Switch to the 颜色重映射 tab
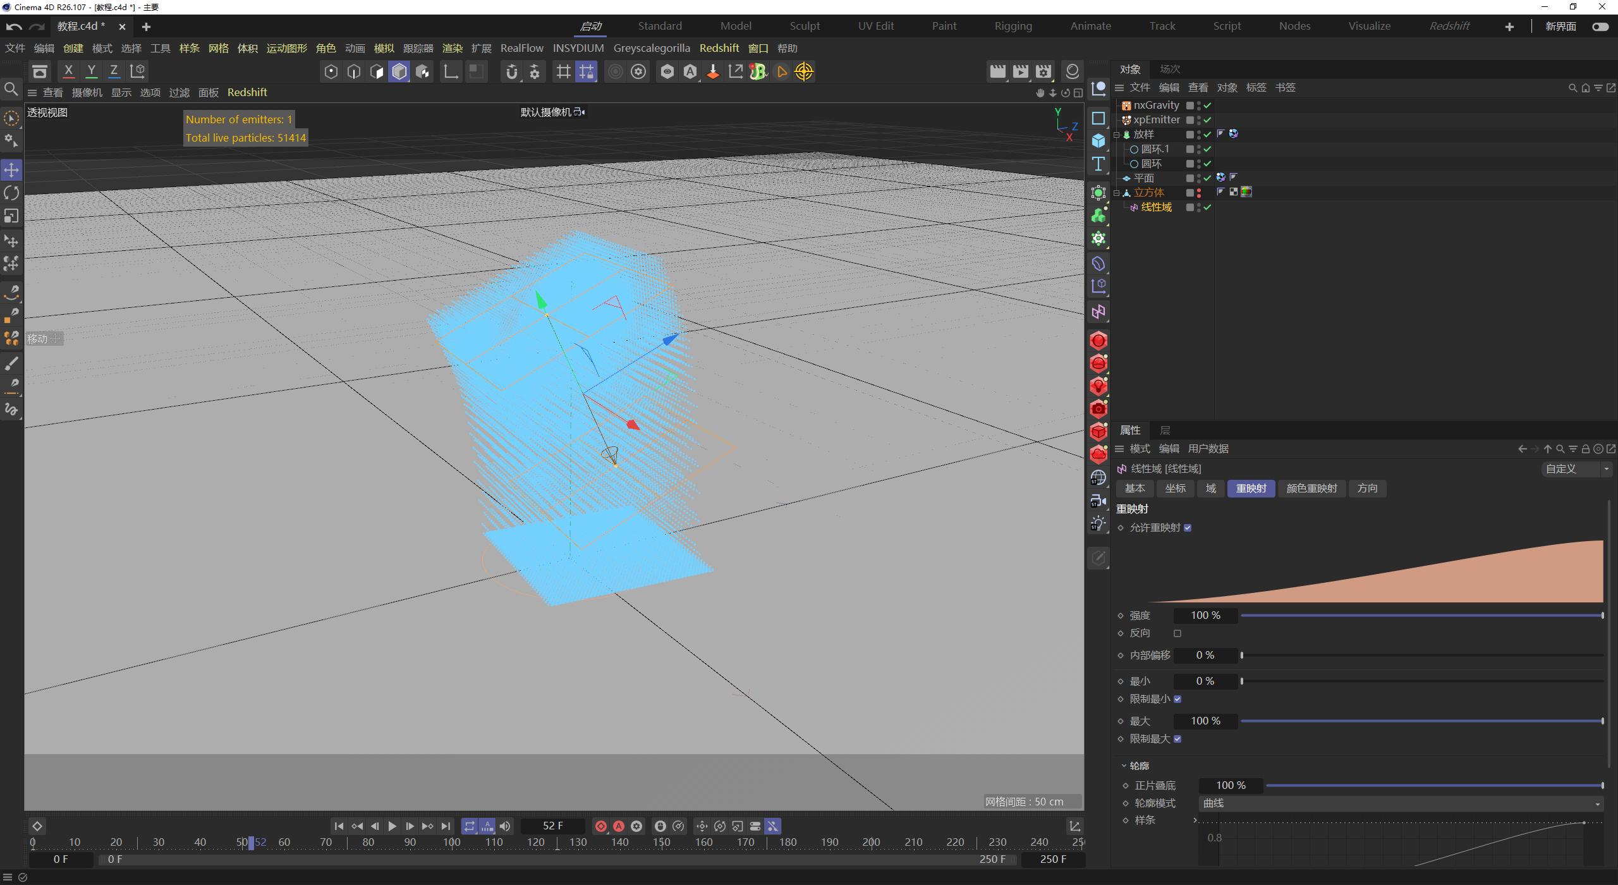 coord(1310,488)
